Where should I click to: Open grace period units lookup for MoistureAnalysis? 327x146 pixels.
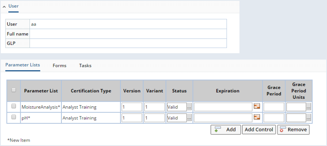(x=309, y=107)
